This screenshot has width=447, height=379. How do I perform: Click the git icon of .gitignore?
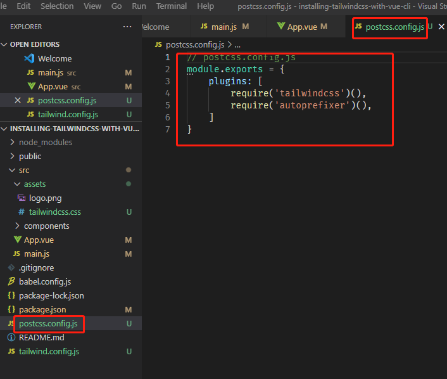11,267
